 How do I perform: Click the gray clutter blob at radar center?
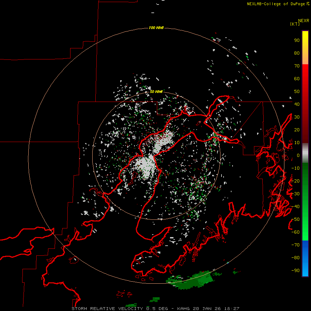tap(146, 167)
